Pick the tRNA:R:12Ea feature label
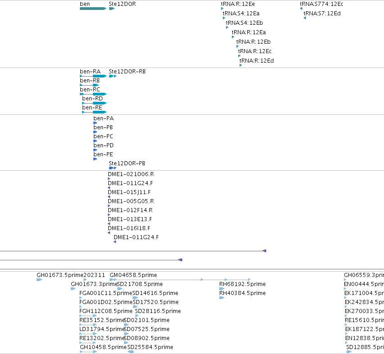Screen dimensions: 384x354 [x=249, y=32]
